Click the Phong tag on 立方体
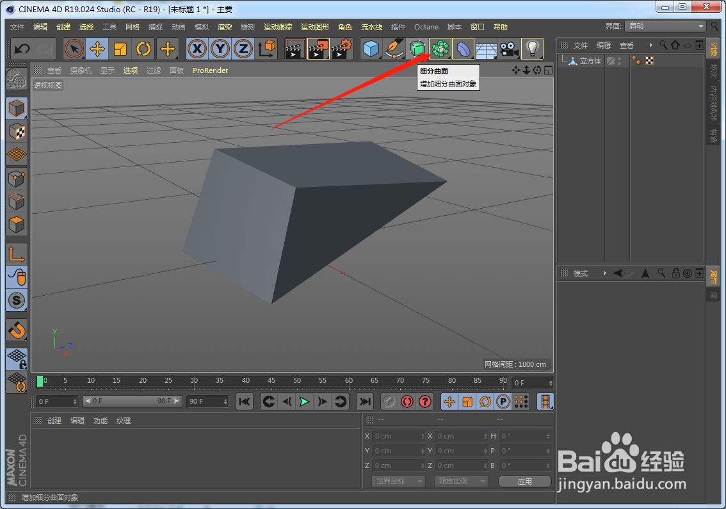This screenshot has width=726, height=509. point(637,61)
